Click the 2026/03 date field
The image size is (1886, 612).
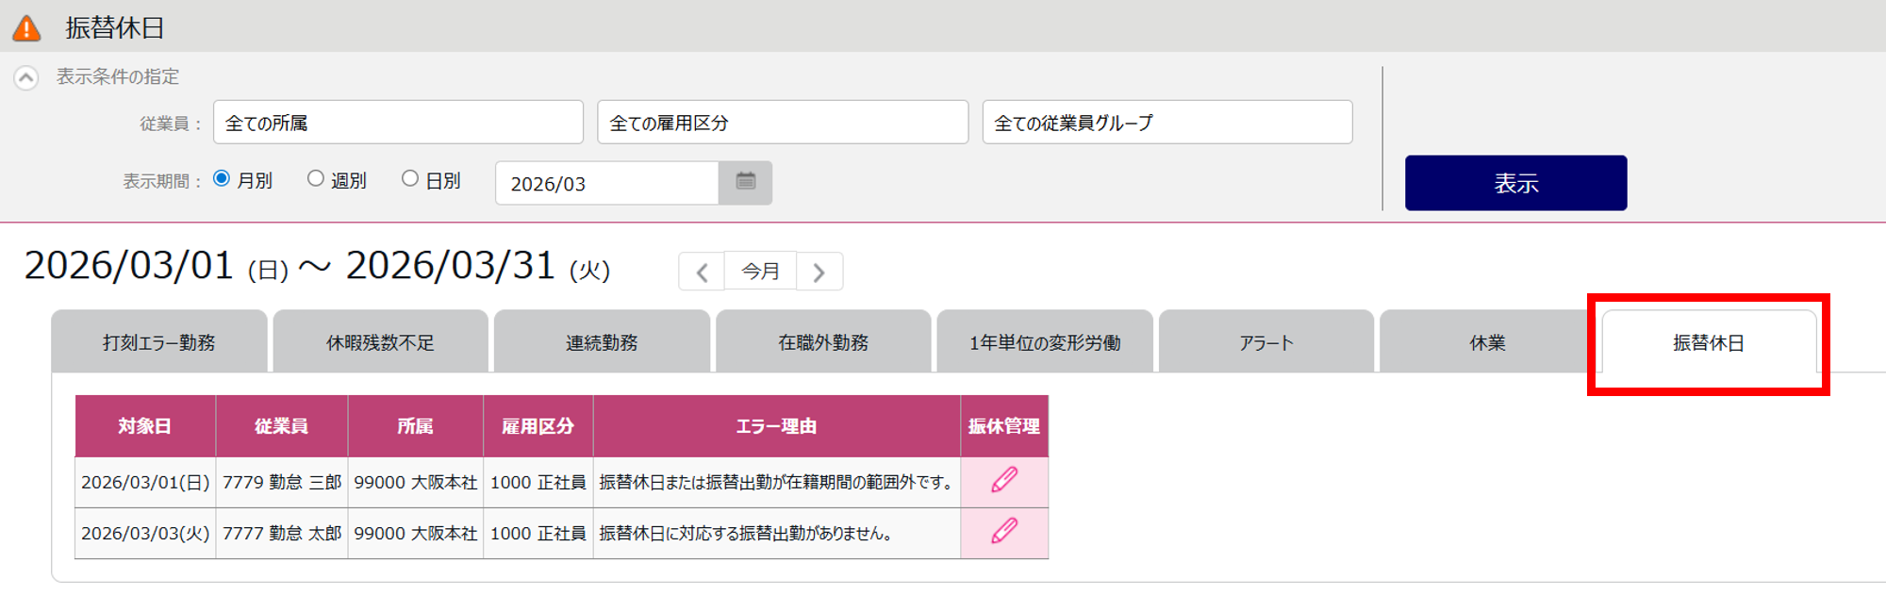(x=607, y=183)
